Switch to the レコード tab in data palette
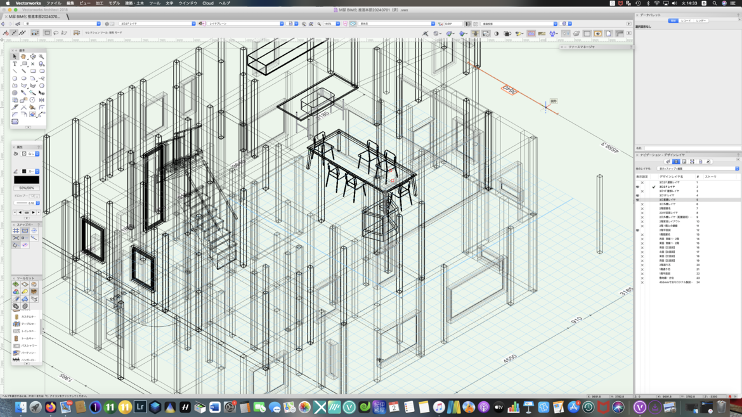Screen dimensions: 742x417 (x=686, y=21)
